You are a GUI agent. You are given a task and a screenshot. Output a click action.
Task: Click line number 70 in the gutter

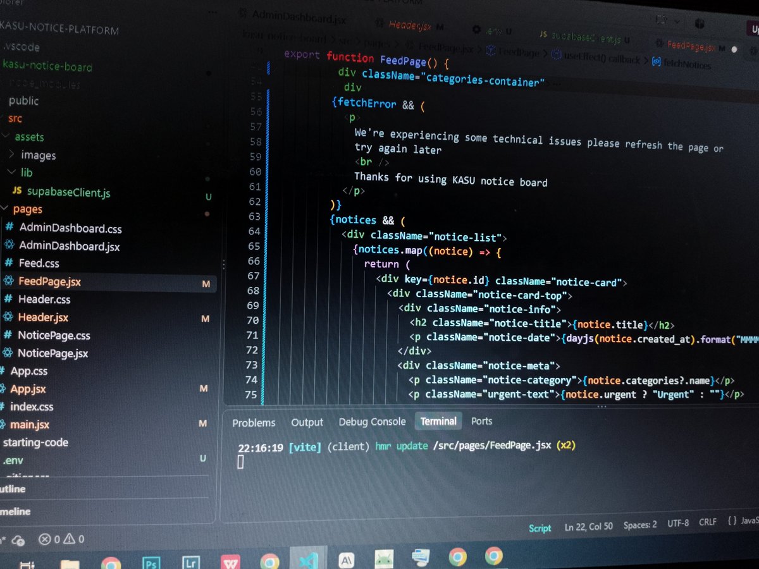[253, 321]
